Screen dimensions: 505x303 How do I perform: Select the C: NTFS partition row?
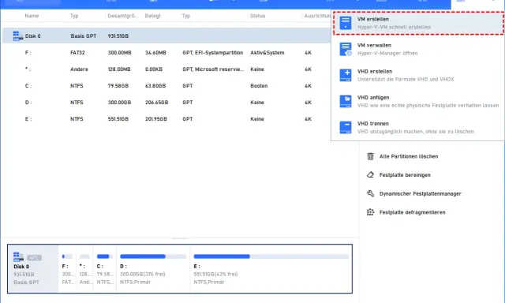(x=166, y=86)
